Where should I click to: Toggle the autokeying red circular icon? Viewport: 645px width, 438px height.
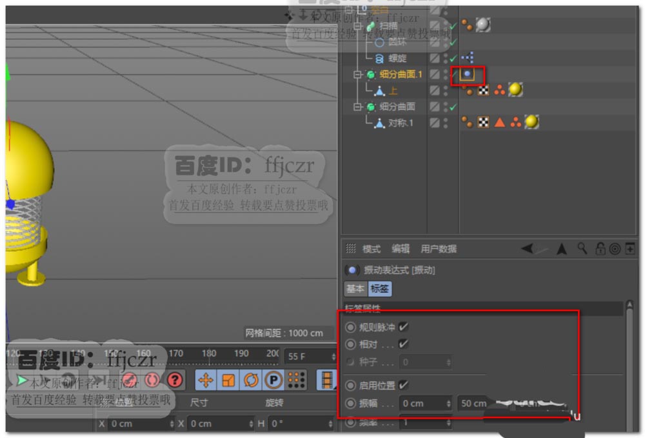pyautogui.click(x=152, y=380)
